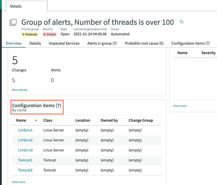Click the Name header in right panel
217x185 pixels.
click(x=182, y=53)
